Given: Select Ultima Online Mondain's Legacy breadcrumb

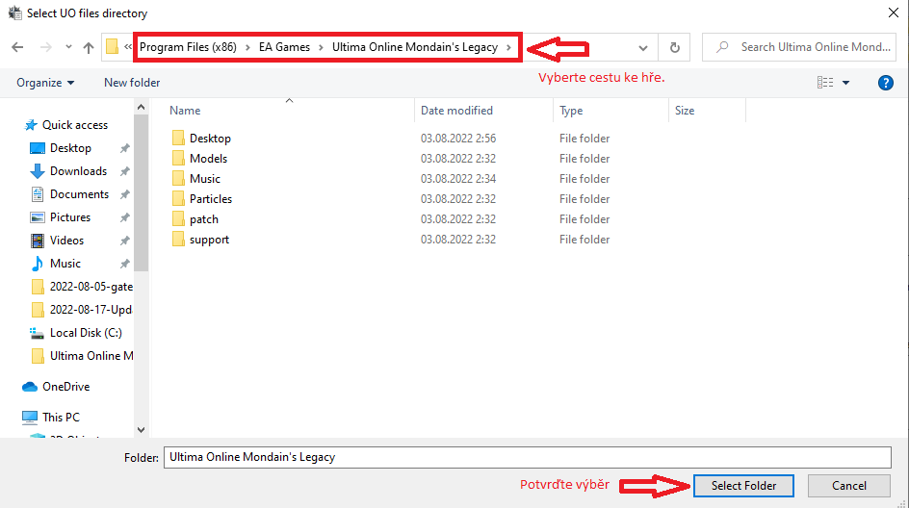Looking at the screenshot, I should pos(415,47).
